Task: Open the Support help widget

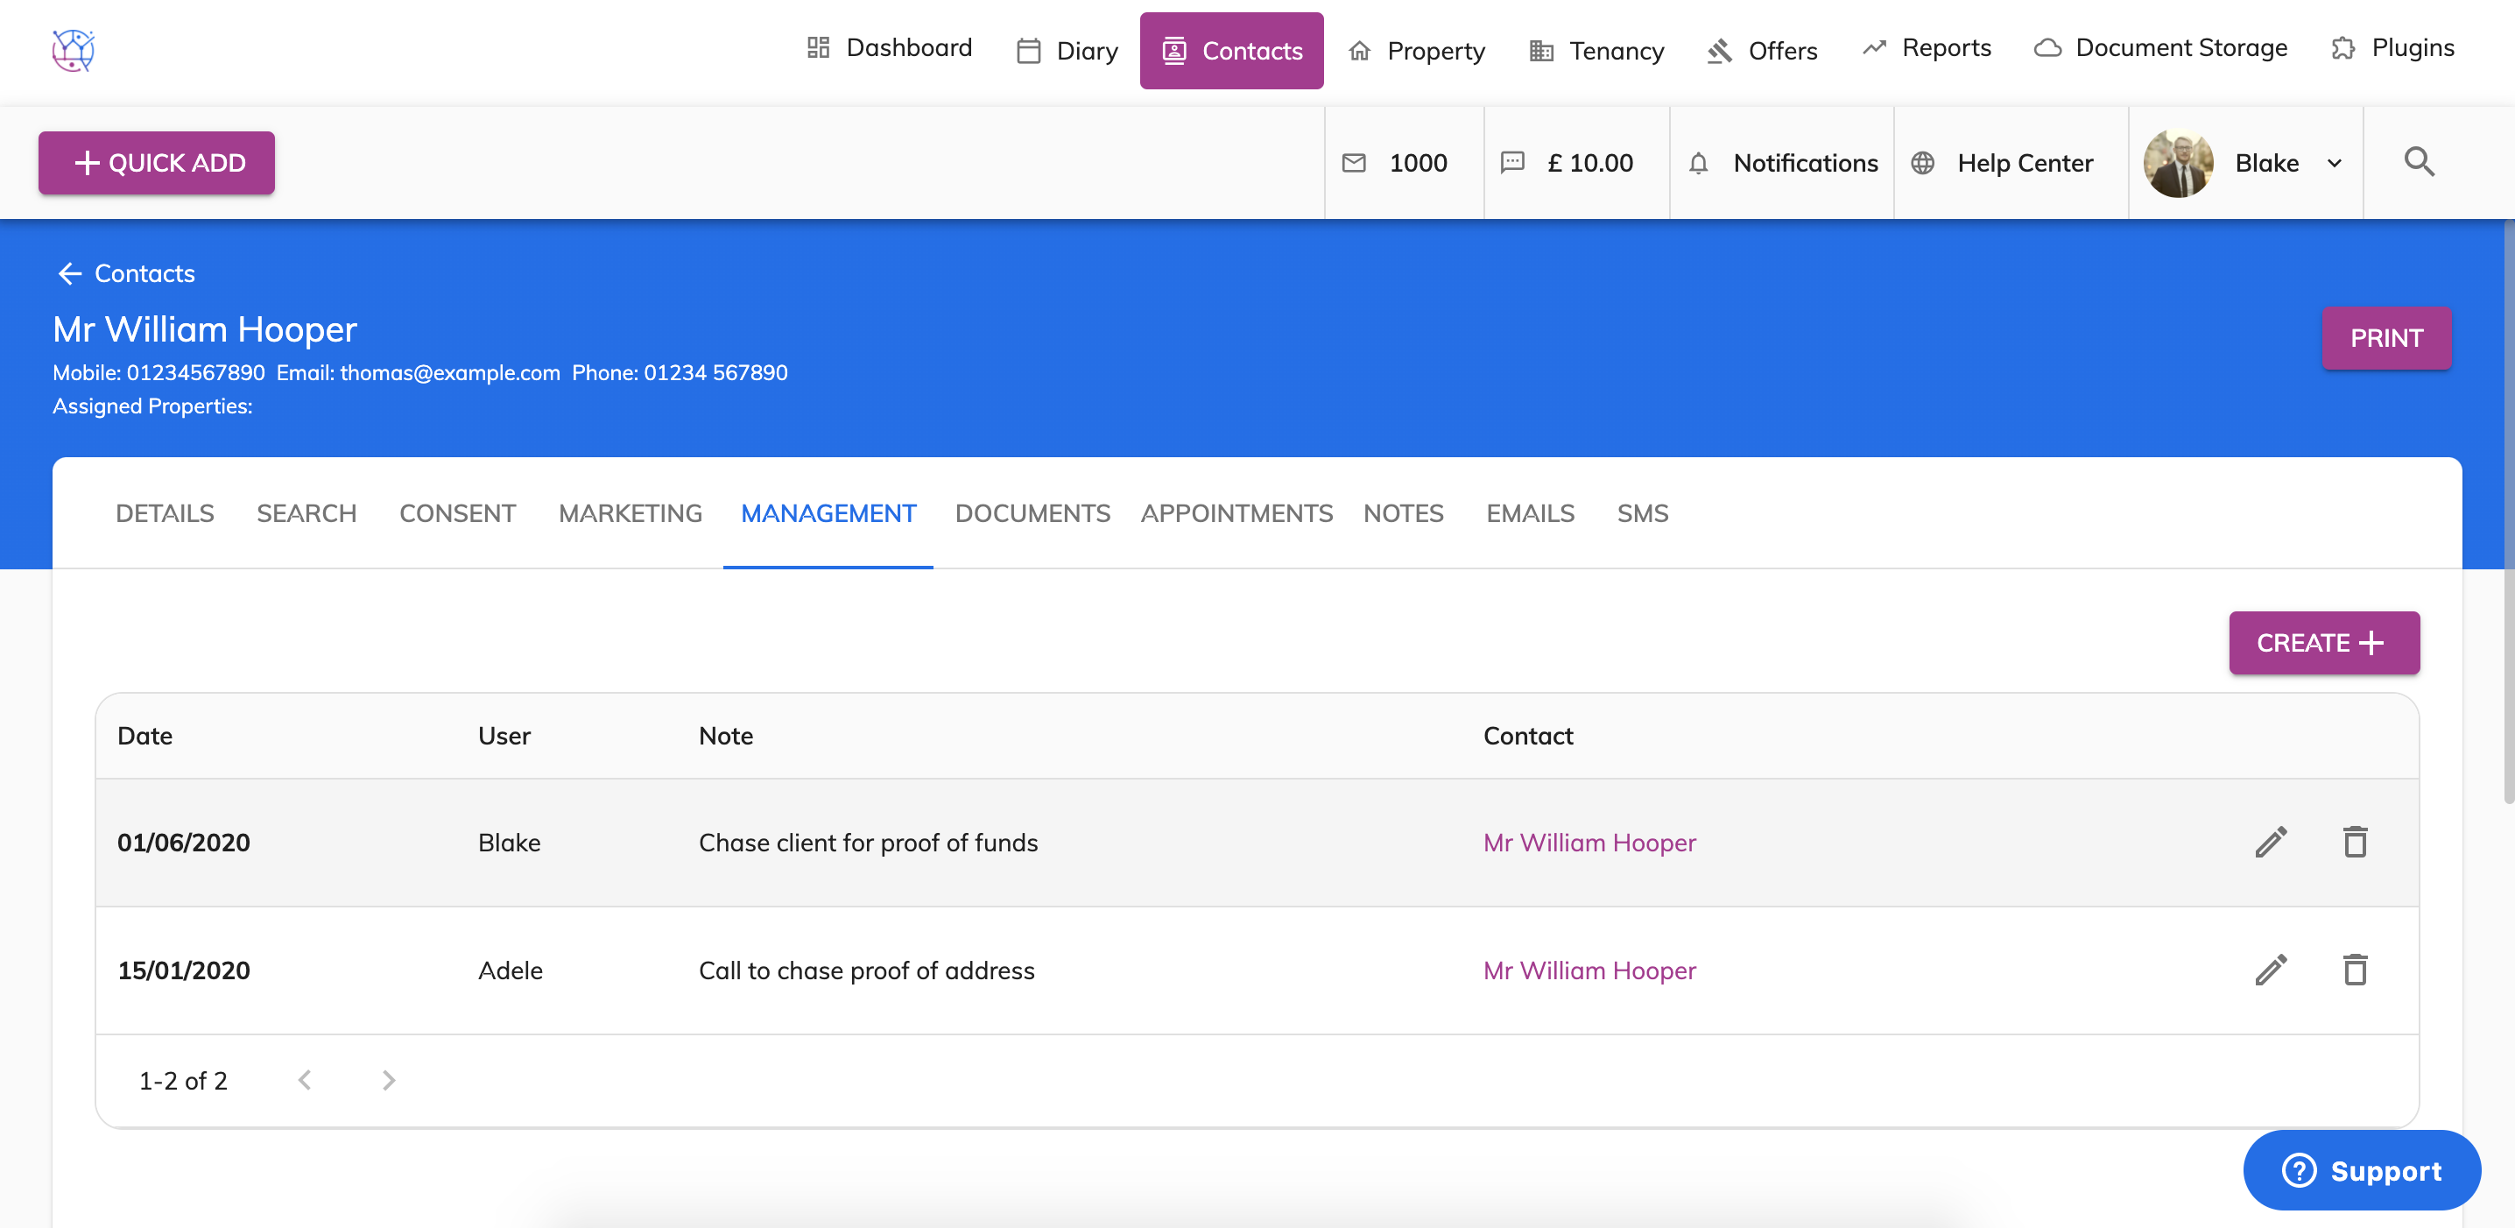Action: [x=2361, y=1169]
